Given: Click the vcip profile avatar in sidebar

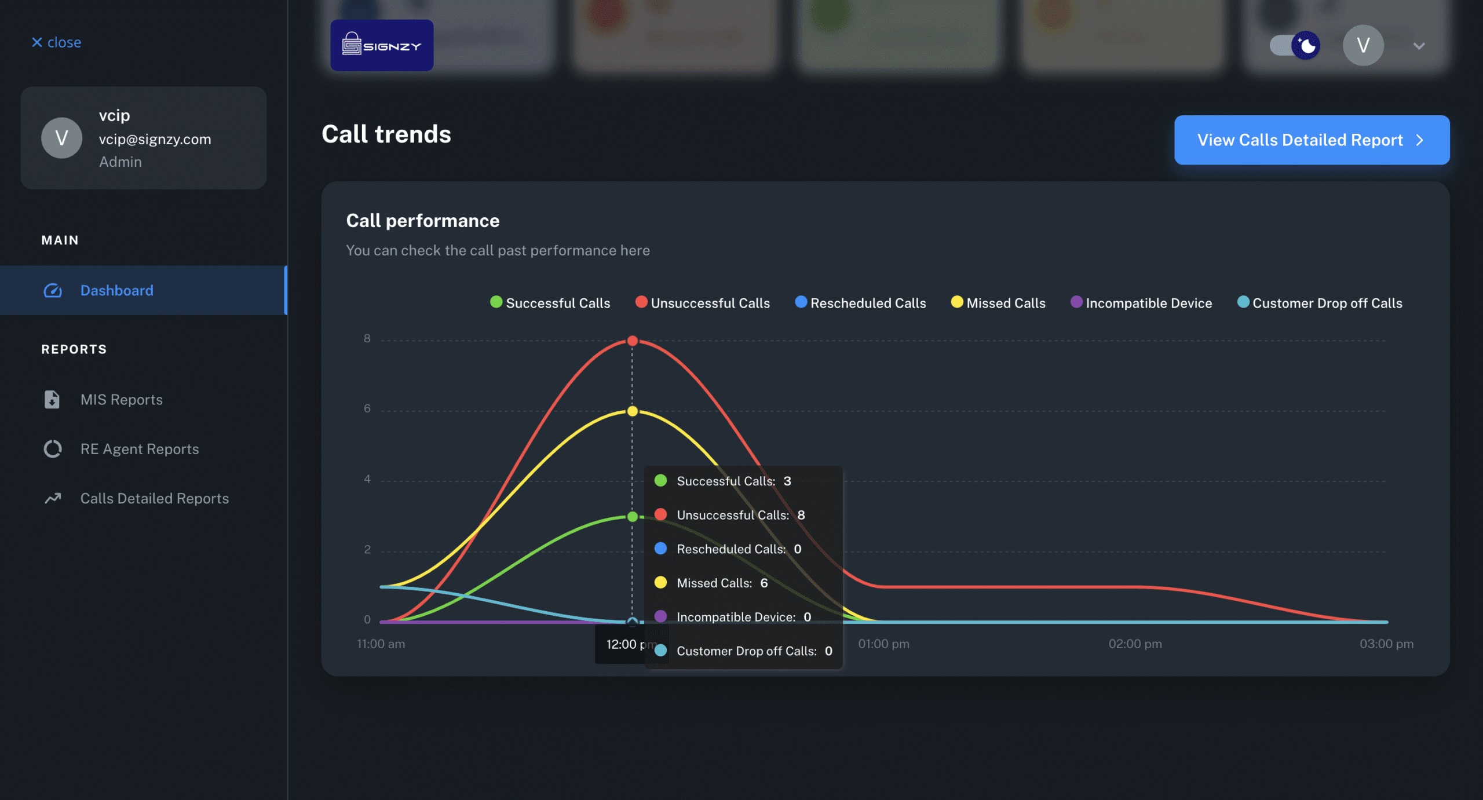Looking at the screenshot, I should (61, 138).
